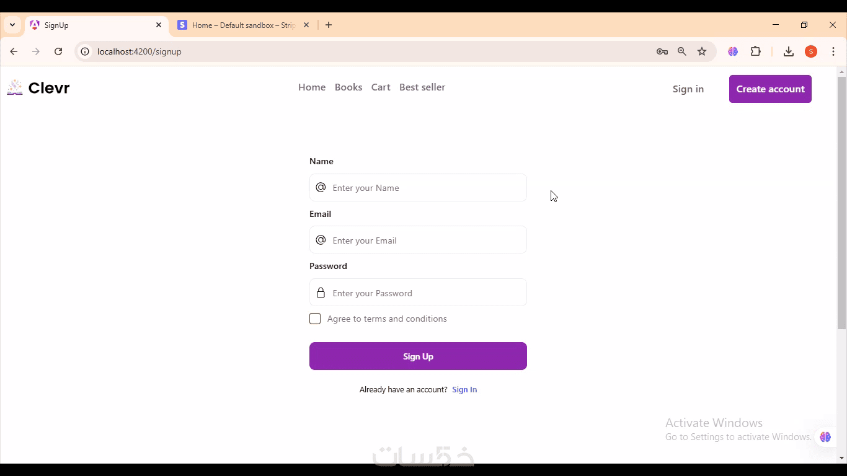
Task: Click the brain extension icon in toolbar
Action: [733, 51]
